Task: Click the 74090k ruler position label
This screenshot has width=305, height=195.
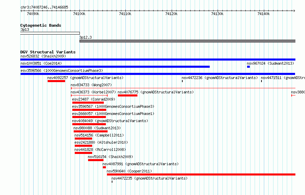Action: [33, 14]
